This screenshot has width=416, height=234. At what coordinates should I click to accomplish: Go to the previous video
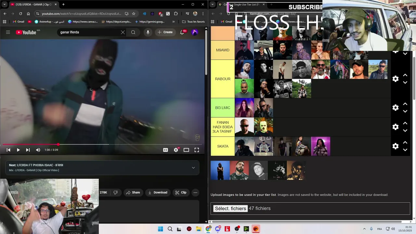tap(8, 150)
